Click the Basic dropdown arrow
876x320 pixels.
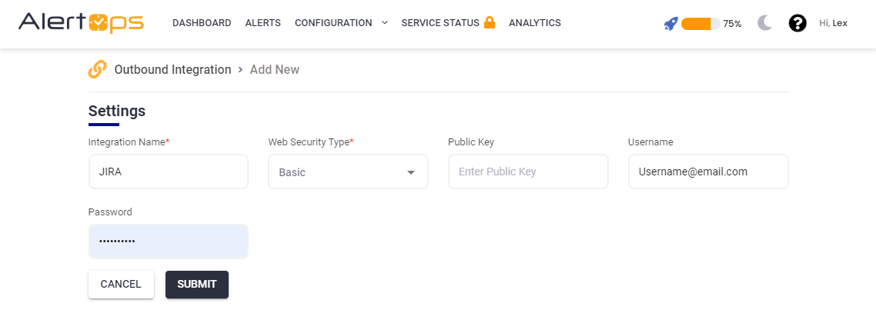coord(411,172)
